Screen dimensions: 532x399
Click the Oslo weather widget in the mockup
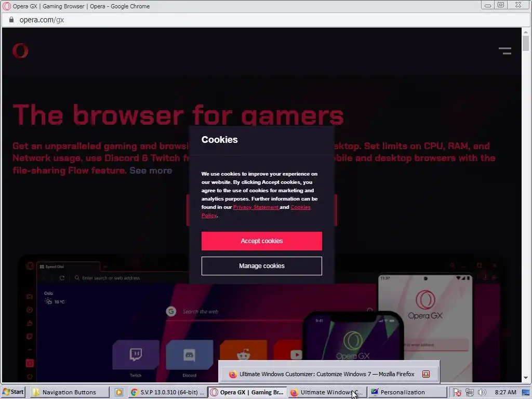click(x=54, y=298)
